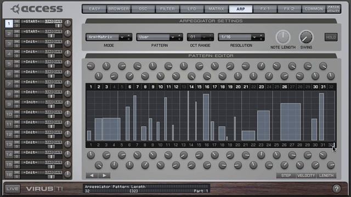Image resolution: width=351 pixels, height=197 pixels.
Task: Mute part 4 with its M button
Action: coord(17,51)
